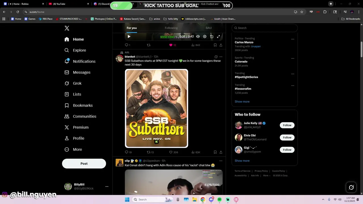Open options for #lesserafim trend
Screen dimensions: 363x204
[293, 86]
